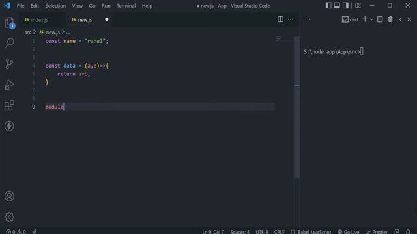Click the src breadcrumb segment

point(28,32)
